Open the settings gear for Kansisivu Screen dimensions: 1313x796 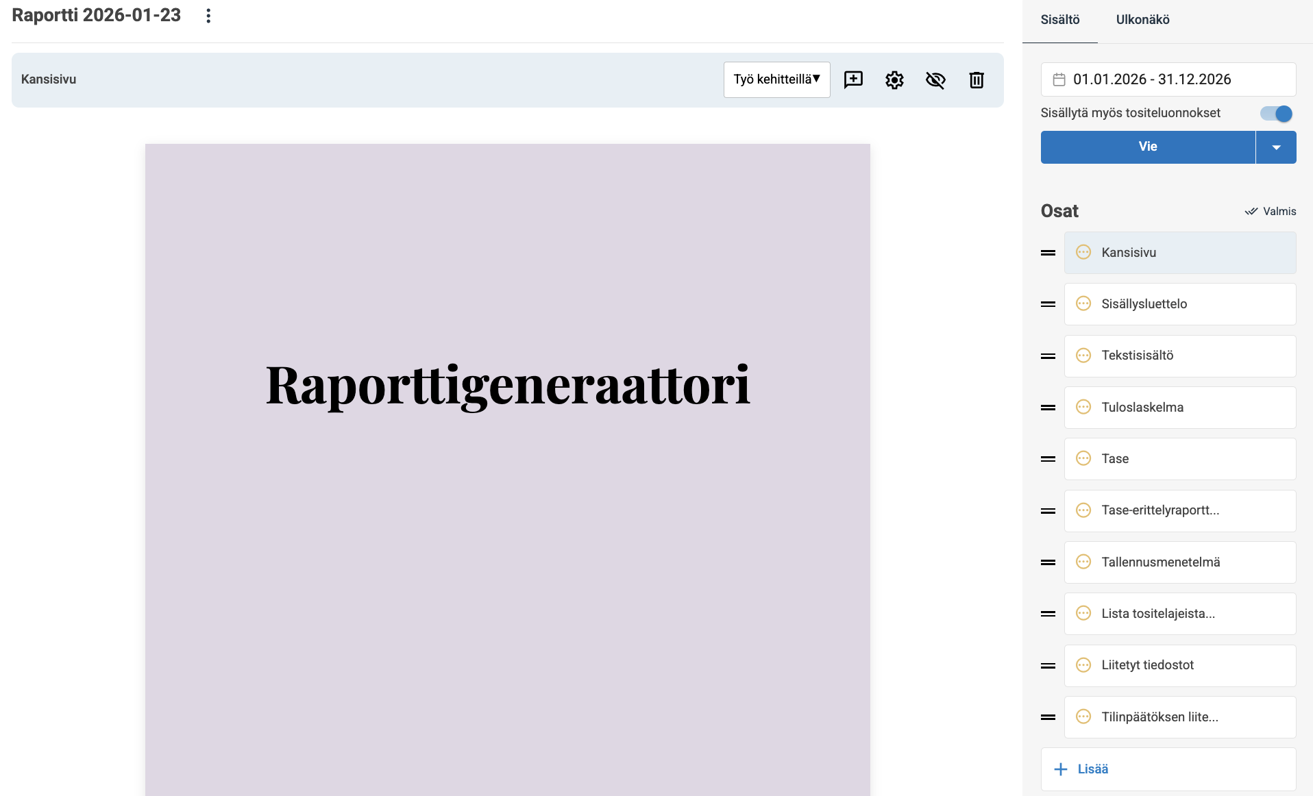click(894, 79)
